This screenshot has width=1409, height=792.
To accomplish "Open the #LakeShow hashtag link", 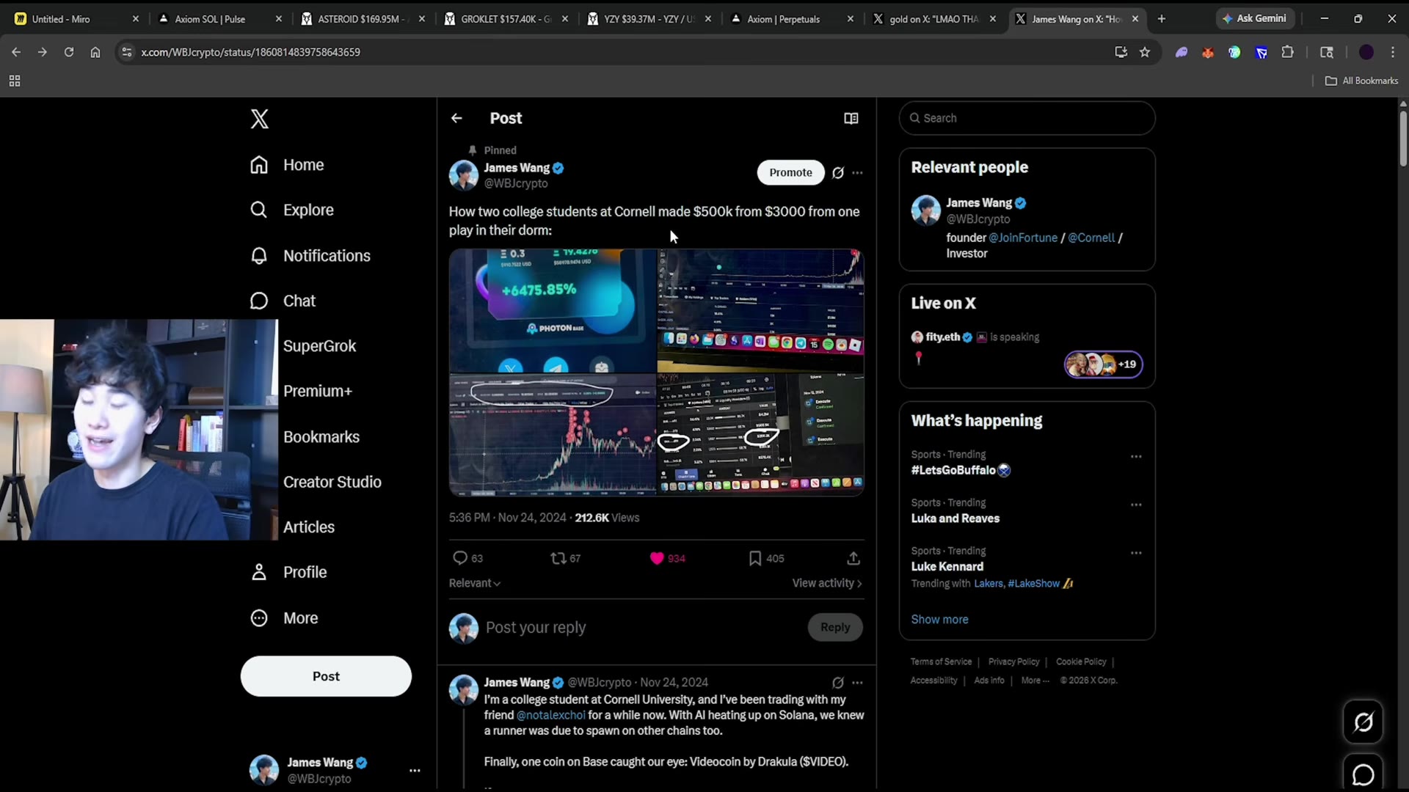I will point(1033,584).
